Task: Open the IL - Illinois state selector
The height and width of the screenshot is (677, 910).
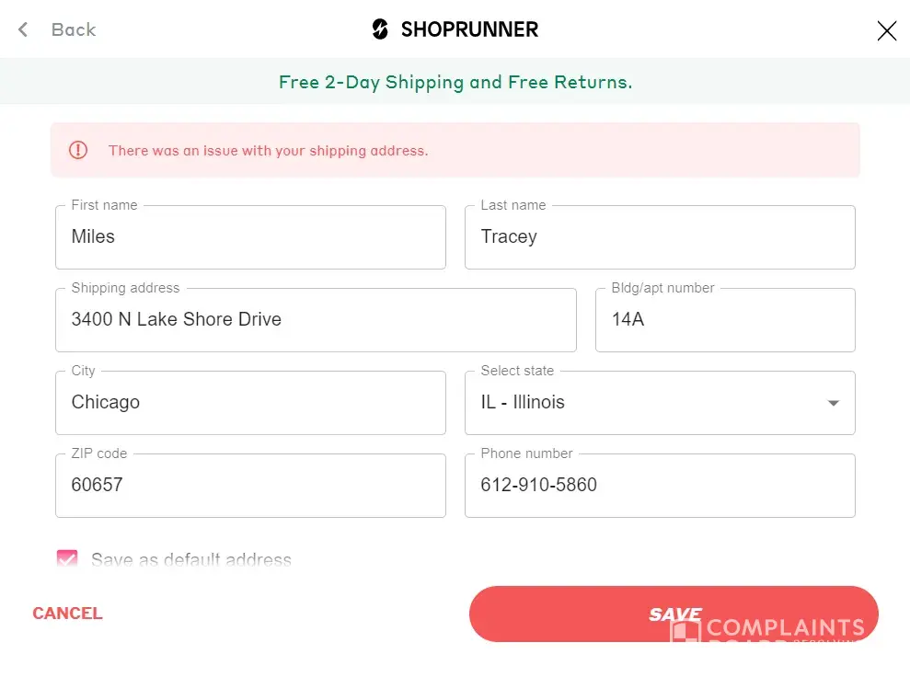Action: click(x=644, y=403)
